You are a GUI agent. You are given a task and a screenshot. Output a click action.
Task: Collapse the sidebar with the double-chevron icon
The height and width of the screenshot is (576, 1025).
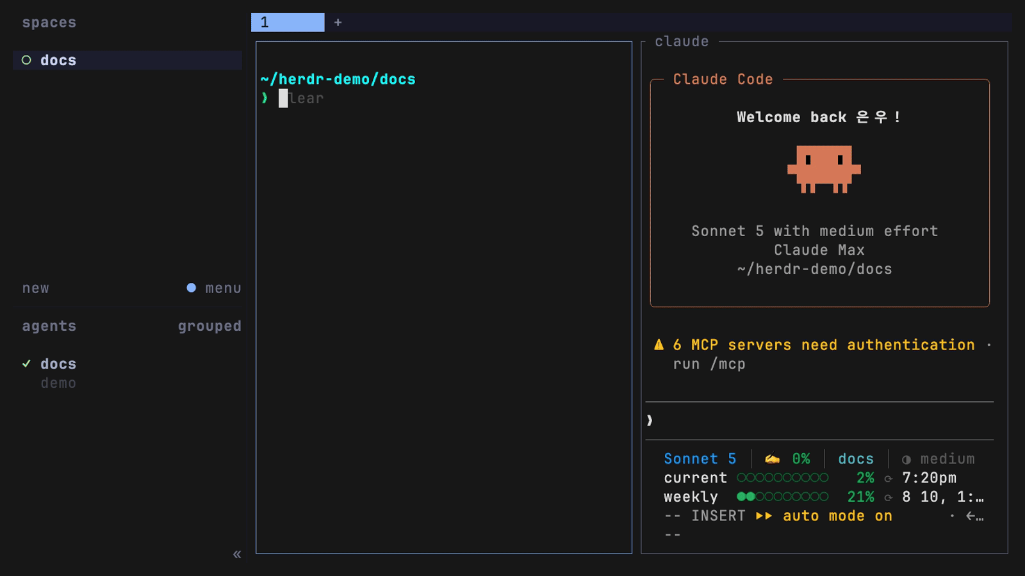point(237,554)
